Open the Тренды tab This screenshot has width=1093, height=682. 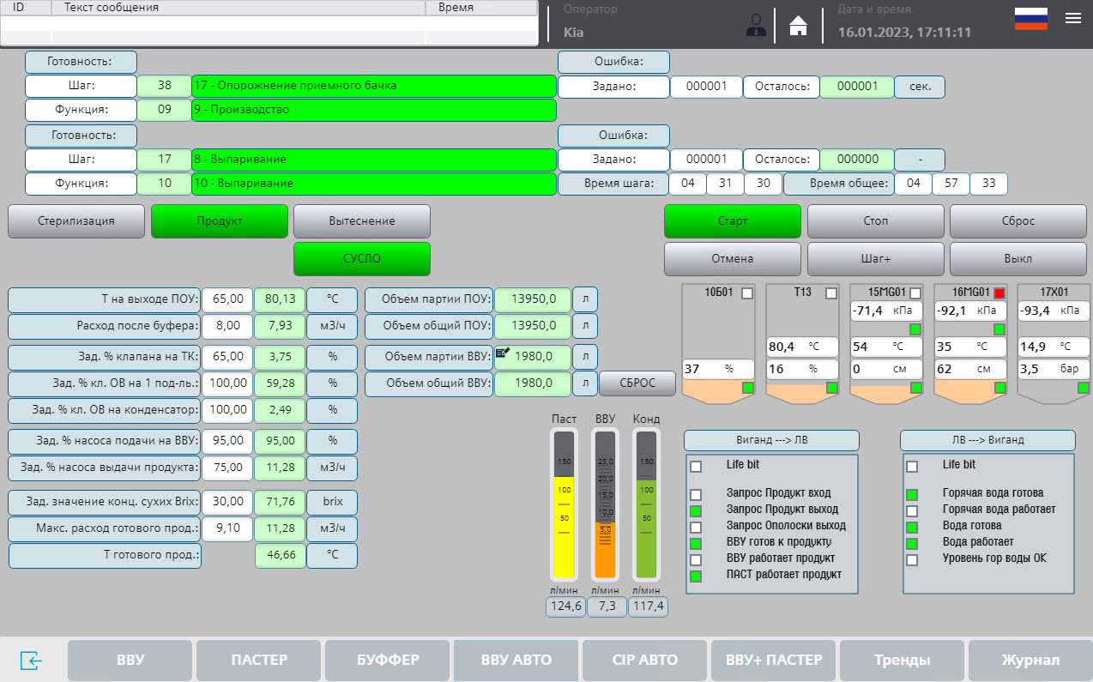tap(903, 660)
